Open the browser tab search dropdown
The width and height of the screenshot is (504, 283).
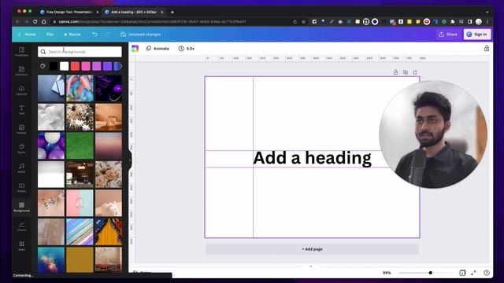pyautogui.click(x=487, y=12)
